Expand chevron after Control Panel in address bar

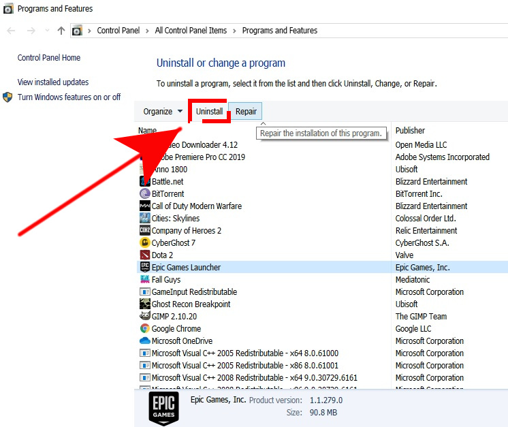click(147, 31)
